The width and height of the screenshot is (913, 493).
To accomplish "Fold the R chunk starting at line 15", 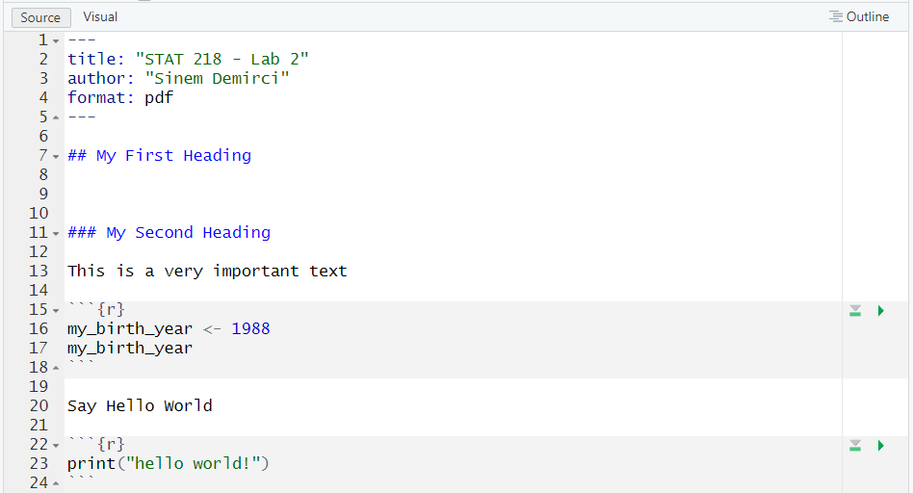I will click(56, 310).
